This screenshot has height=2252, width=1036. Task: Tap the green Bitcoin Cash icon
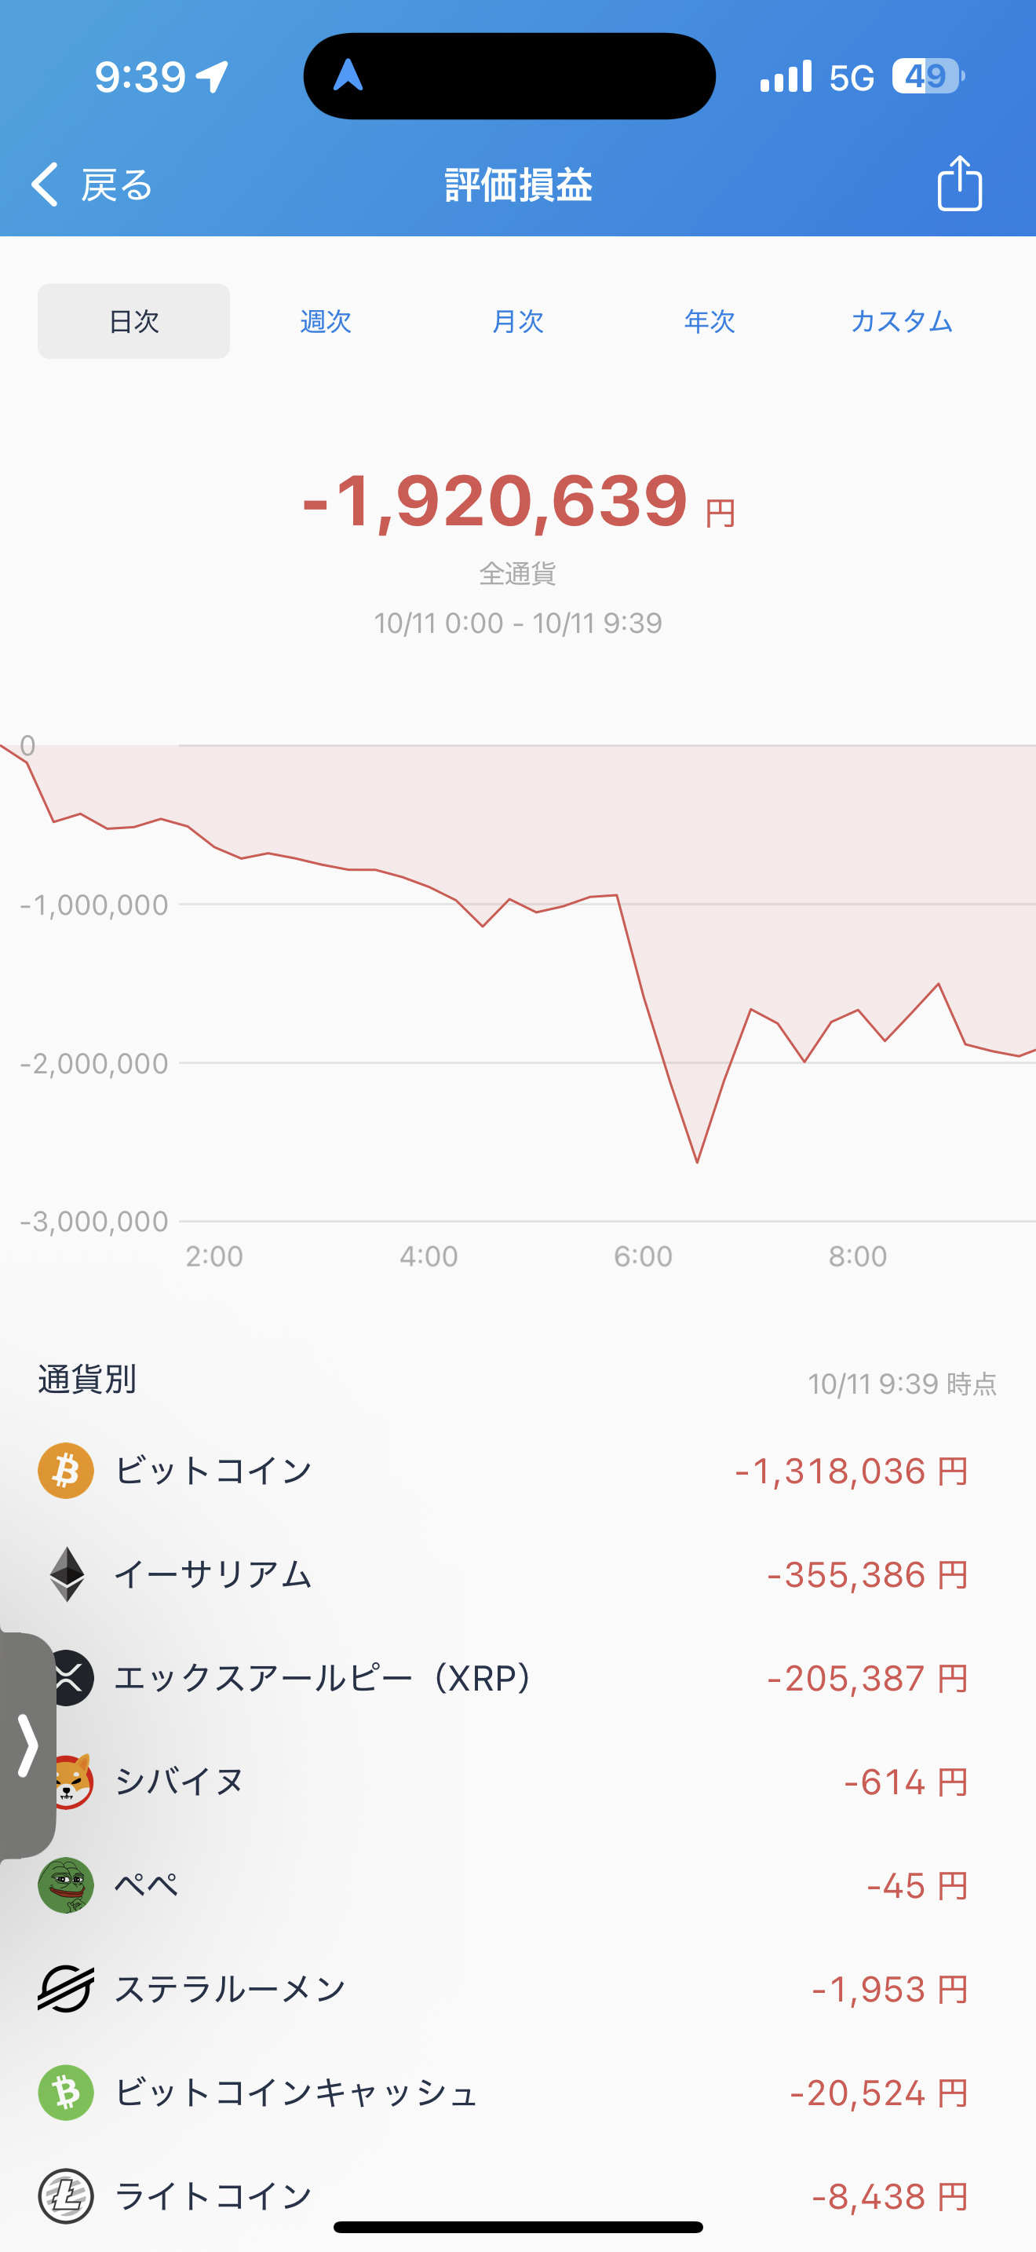[x=65, y=2093]
